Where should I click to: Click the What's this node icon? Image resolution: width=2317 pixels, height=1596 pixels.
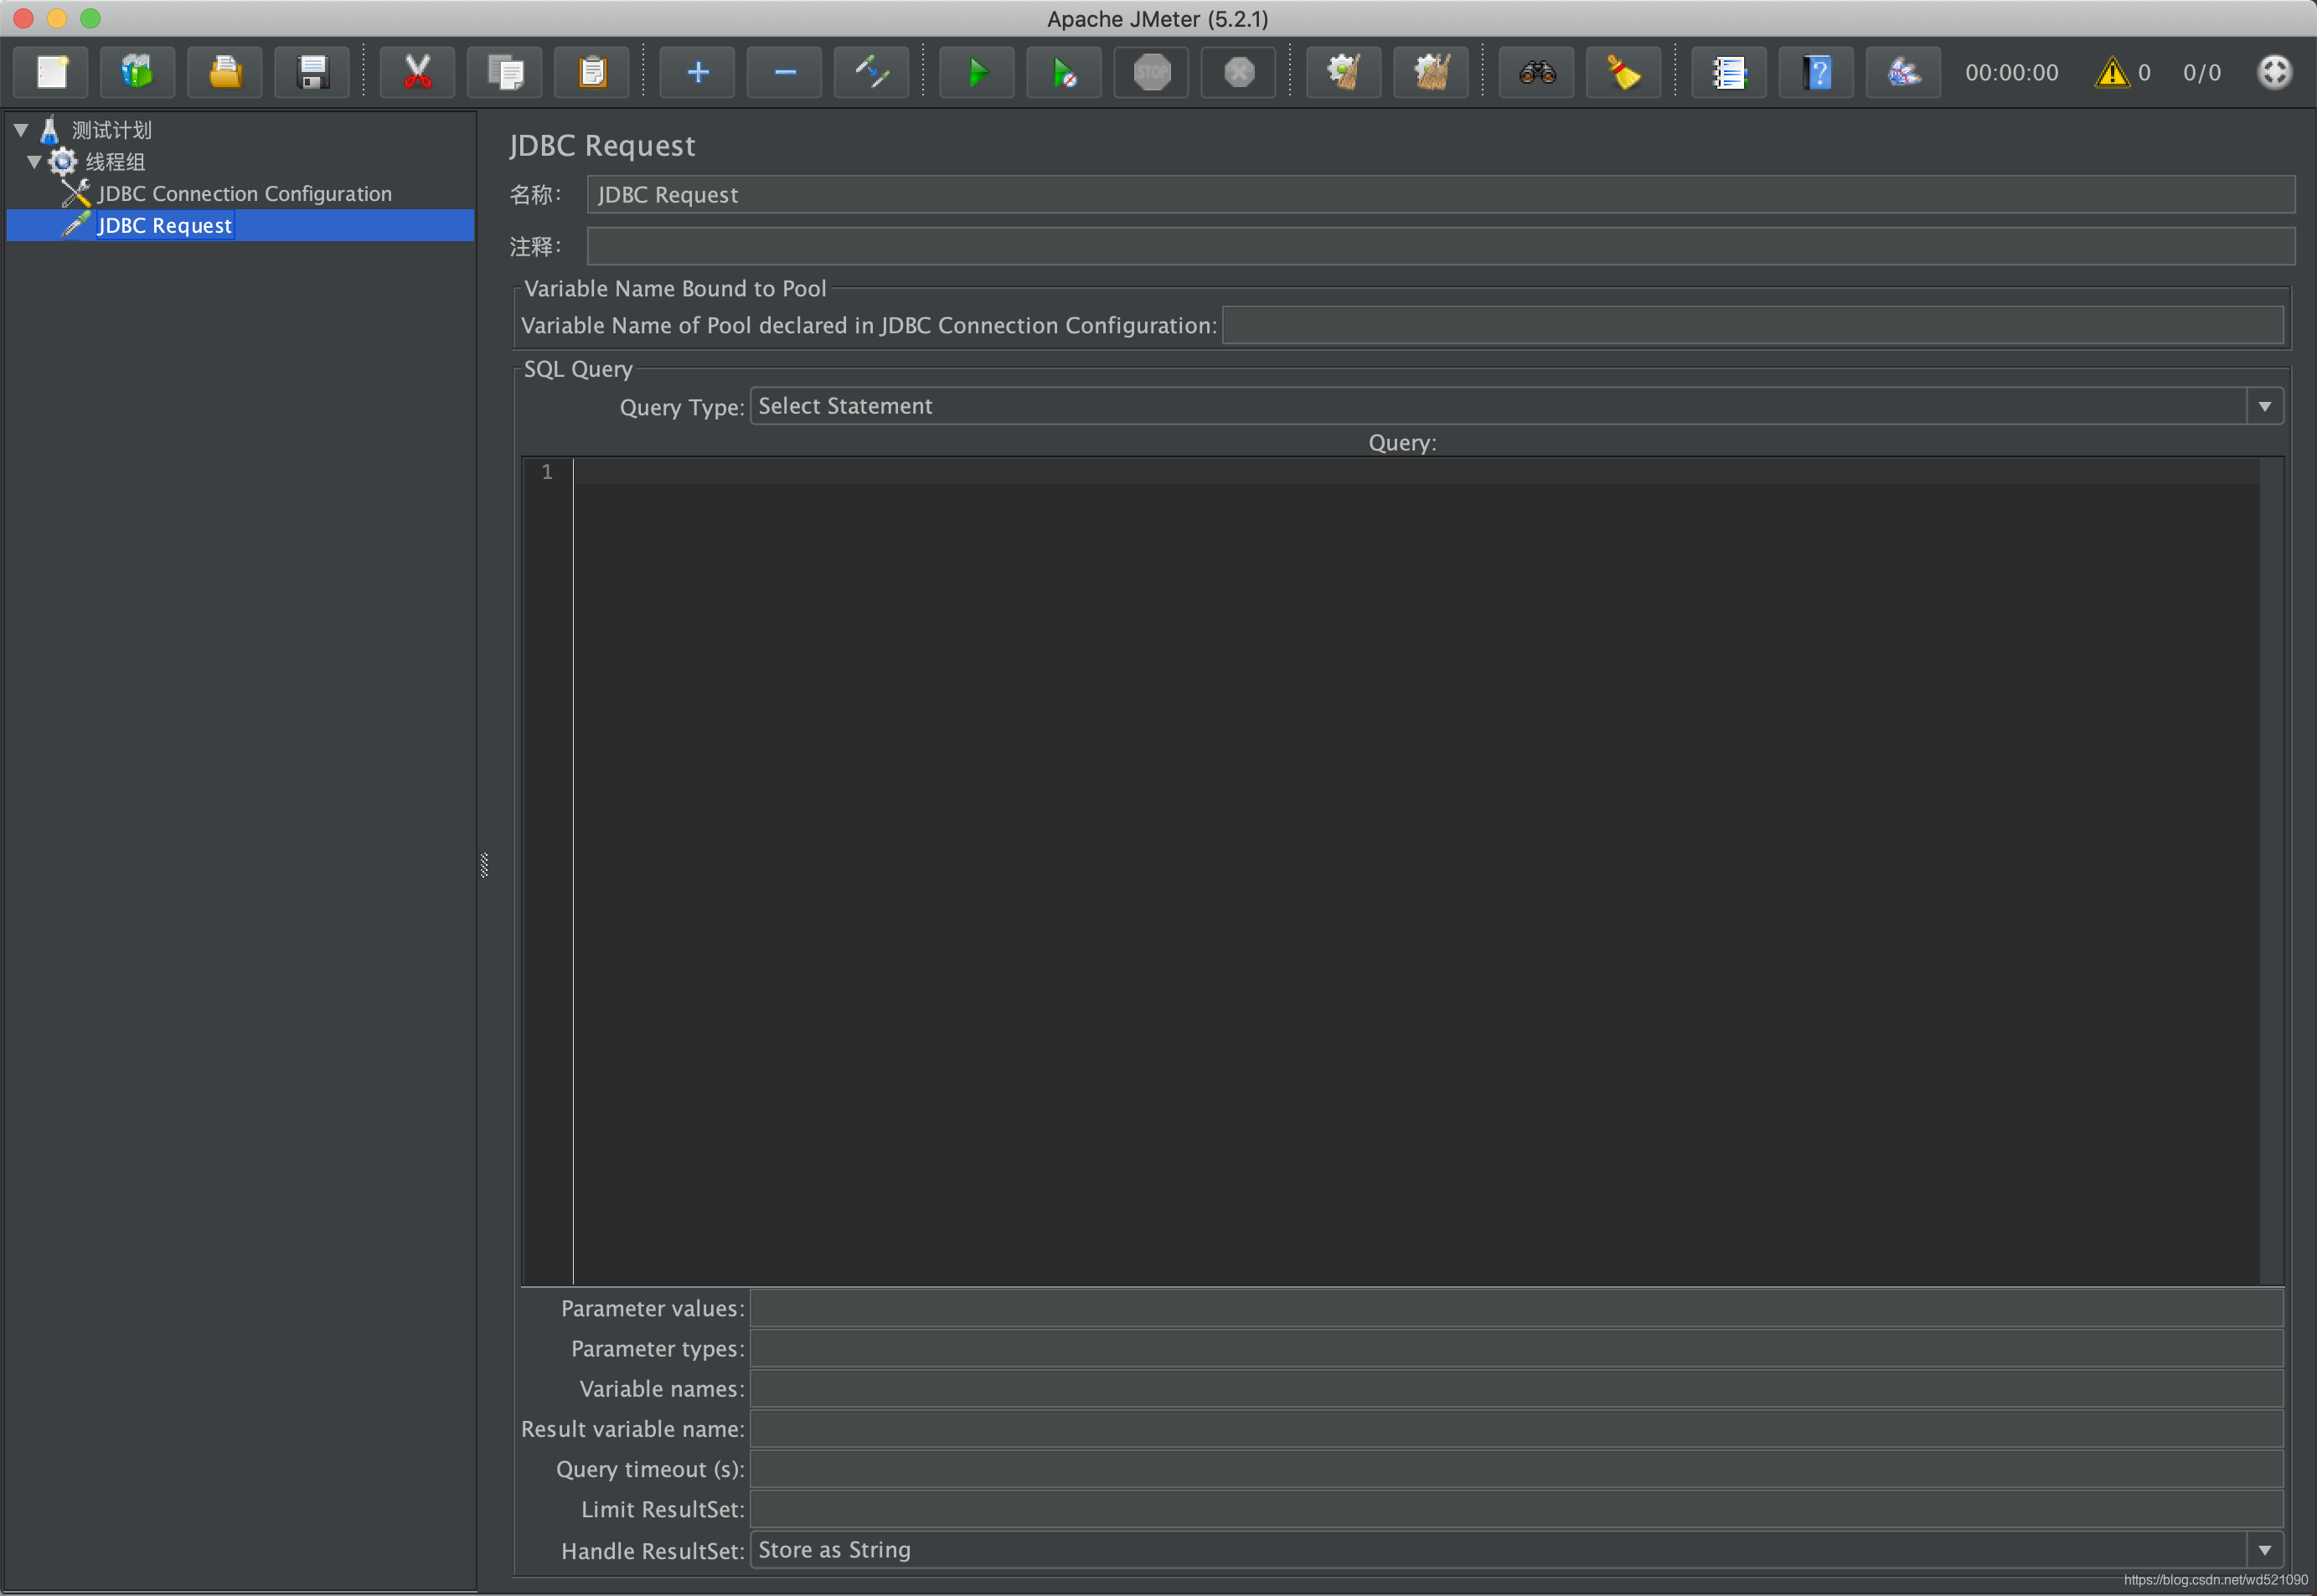[x=1904, y=72]
